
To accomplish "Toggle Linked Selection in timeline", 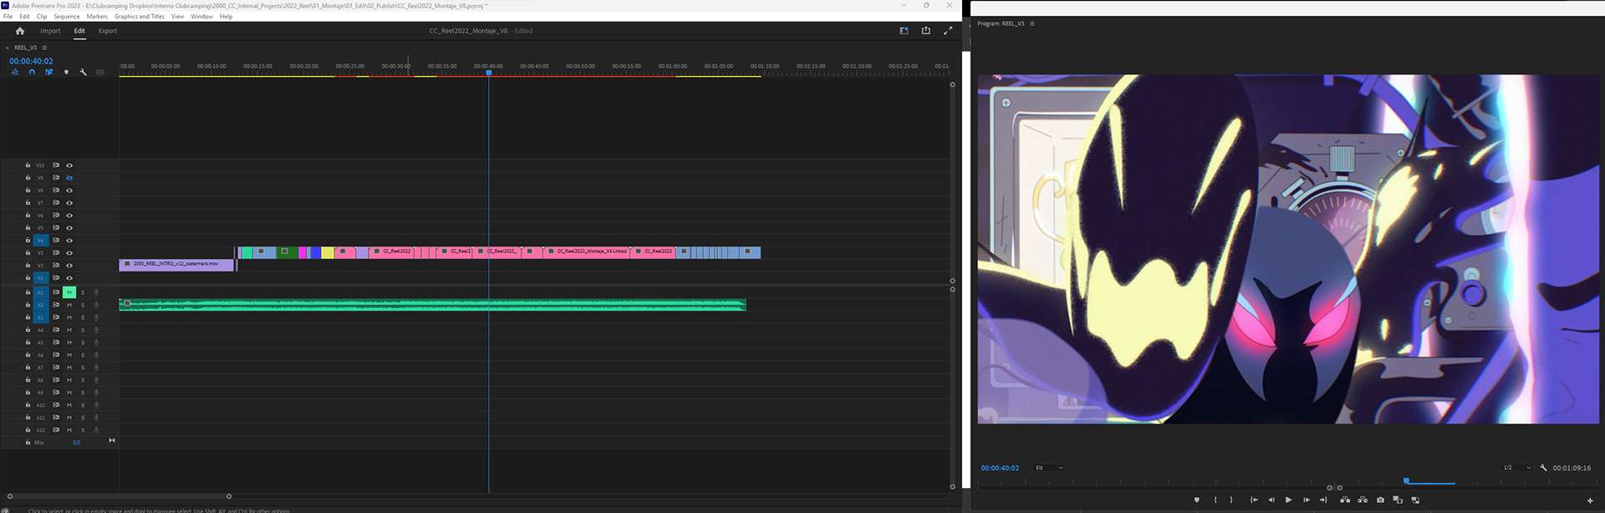I will click(48, 73).
